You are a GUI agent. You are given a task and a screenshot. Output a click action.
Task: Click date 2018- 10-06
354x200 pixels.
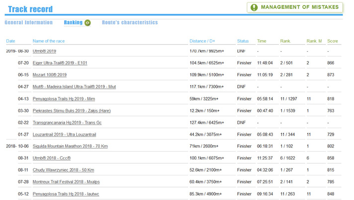[x=17, y=146]
